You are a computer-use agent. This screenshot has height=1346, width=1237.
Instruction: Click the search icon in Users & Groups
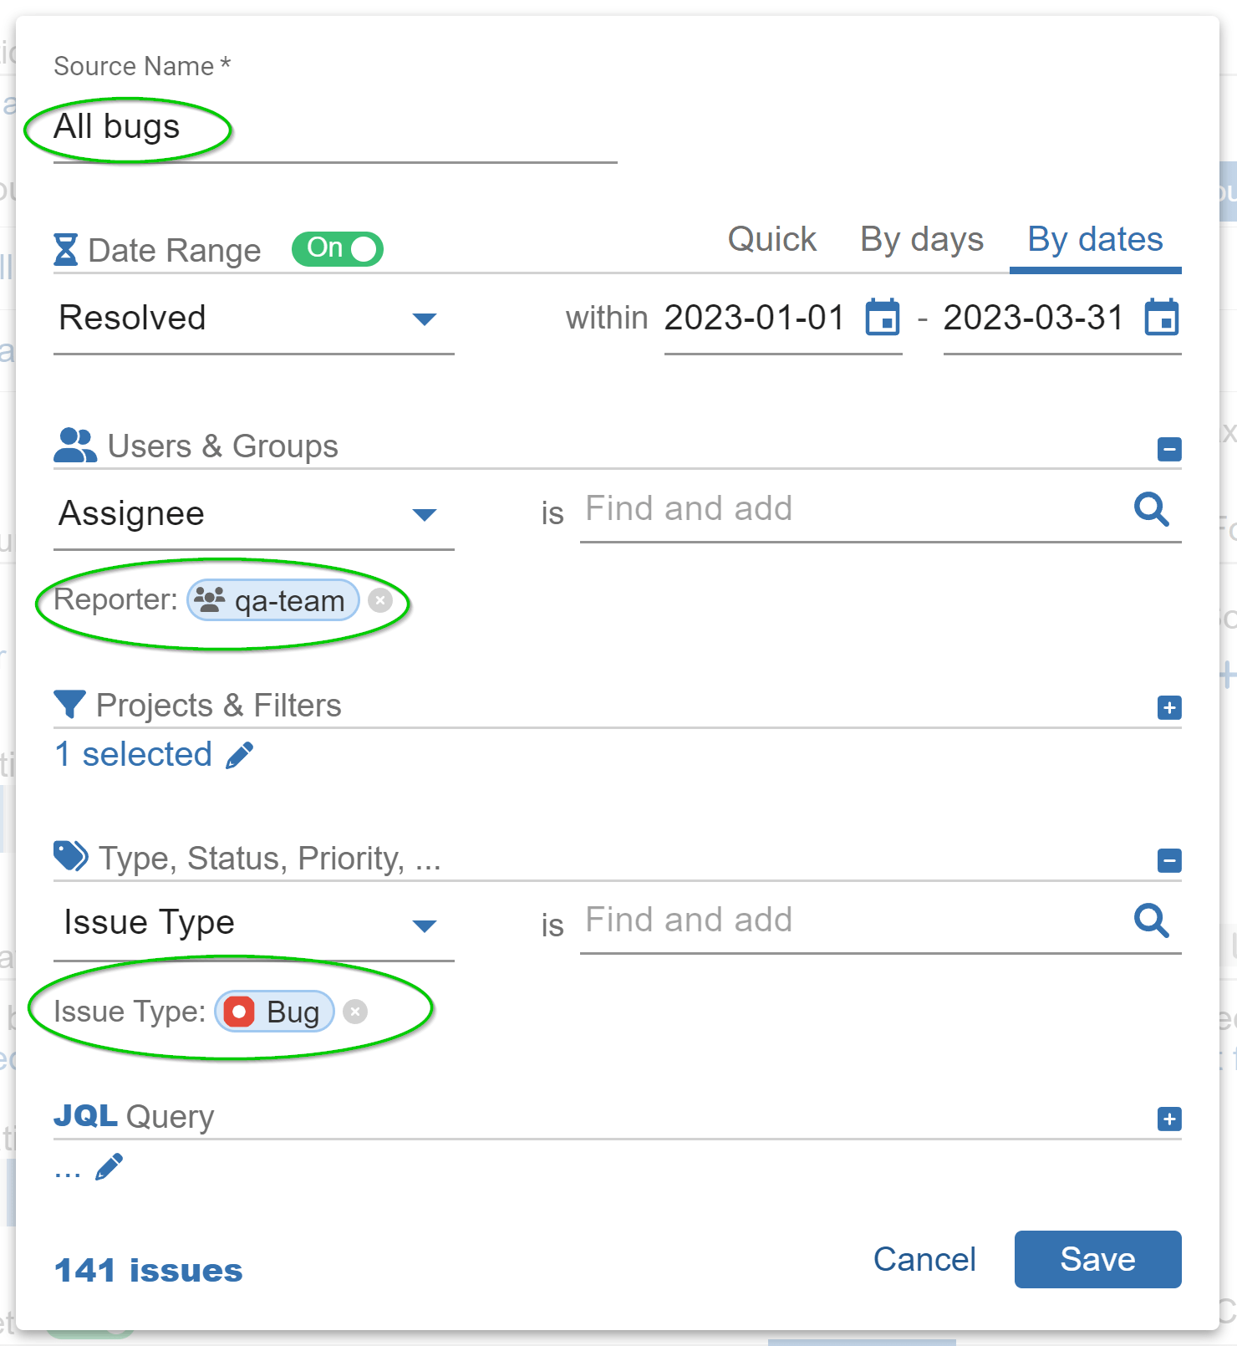coord(1151,510)
